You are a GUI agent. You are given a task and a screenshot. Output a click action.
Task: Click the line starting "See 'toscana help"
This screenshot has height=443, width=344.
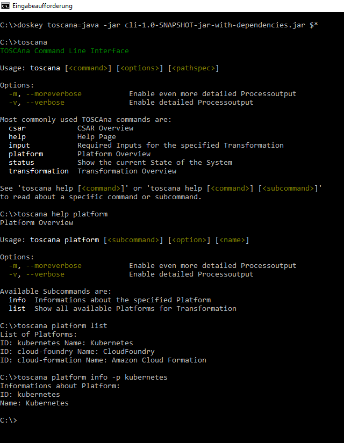click(161, 188)
